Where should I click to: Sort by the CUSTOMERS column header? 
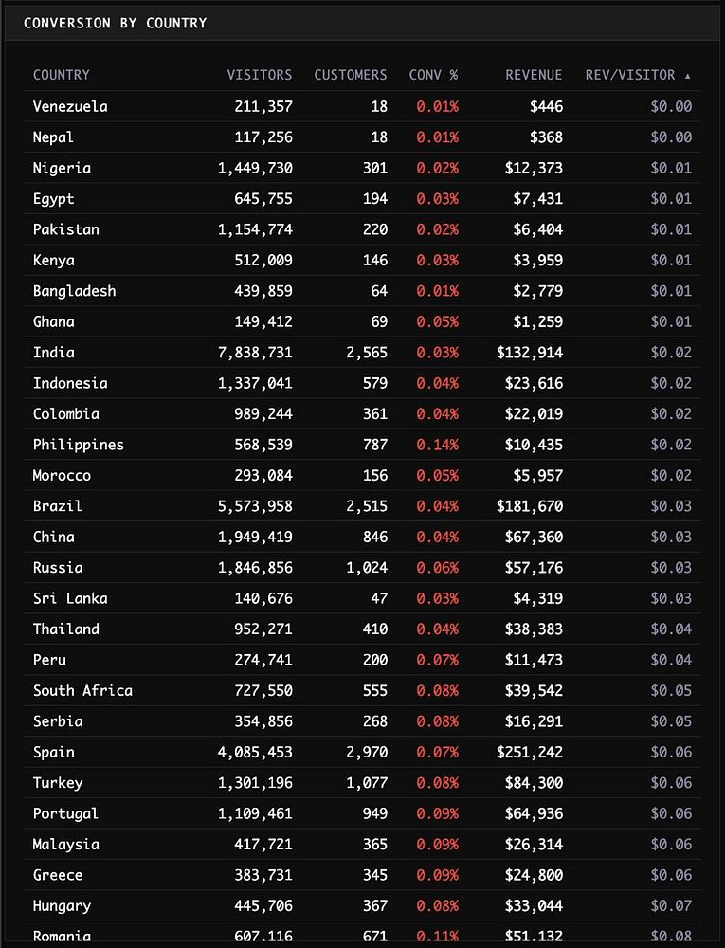(350, 75)
